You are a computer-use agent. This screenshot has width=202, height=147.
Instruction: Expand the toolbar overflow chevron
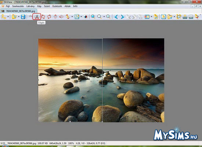point(201,15)
